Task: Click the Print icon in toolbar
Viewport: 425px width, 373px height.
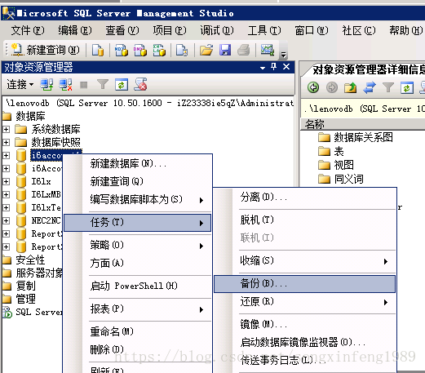Action: point(244,50)
